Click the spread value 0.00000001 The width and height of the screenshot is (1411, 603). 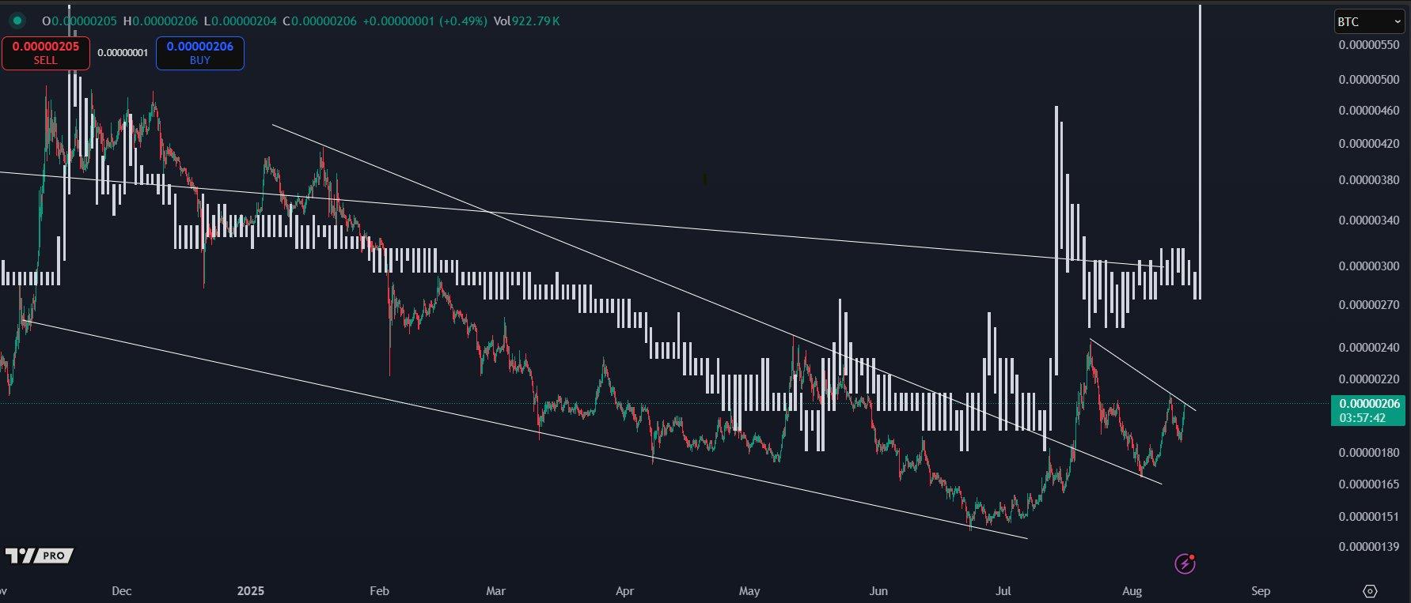[x=123, y=53]
